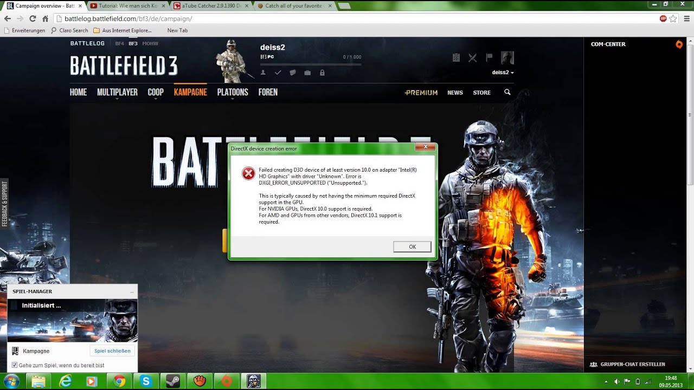The height and width of the screenshot is (390, 694).
Task: Bookmark page with the star icon
Action: [x=673, y=18]
